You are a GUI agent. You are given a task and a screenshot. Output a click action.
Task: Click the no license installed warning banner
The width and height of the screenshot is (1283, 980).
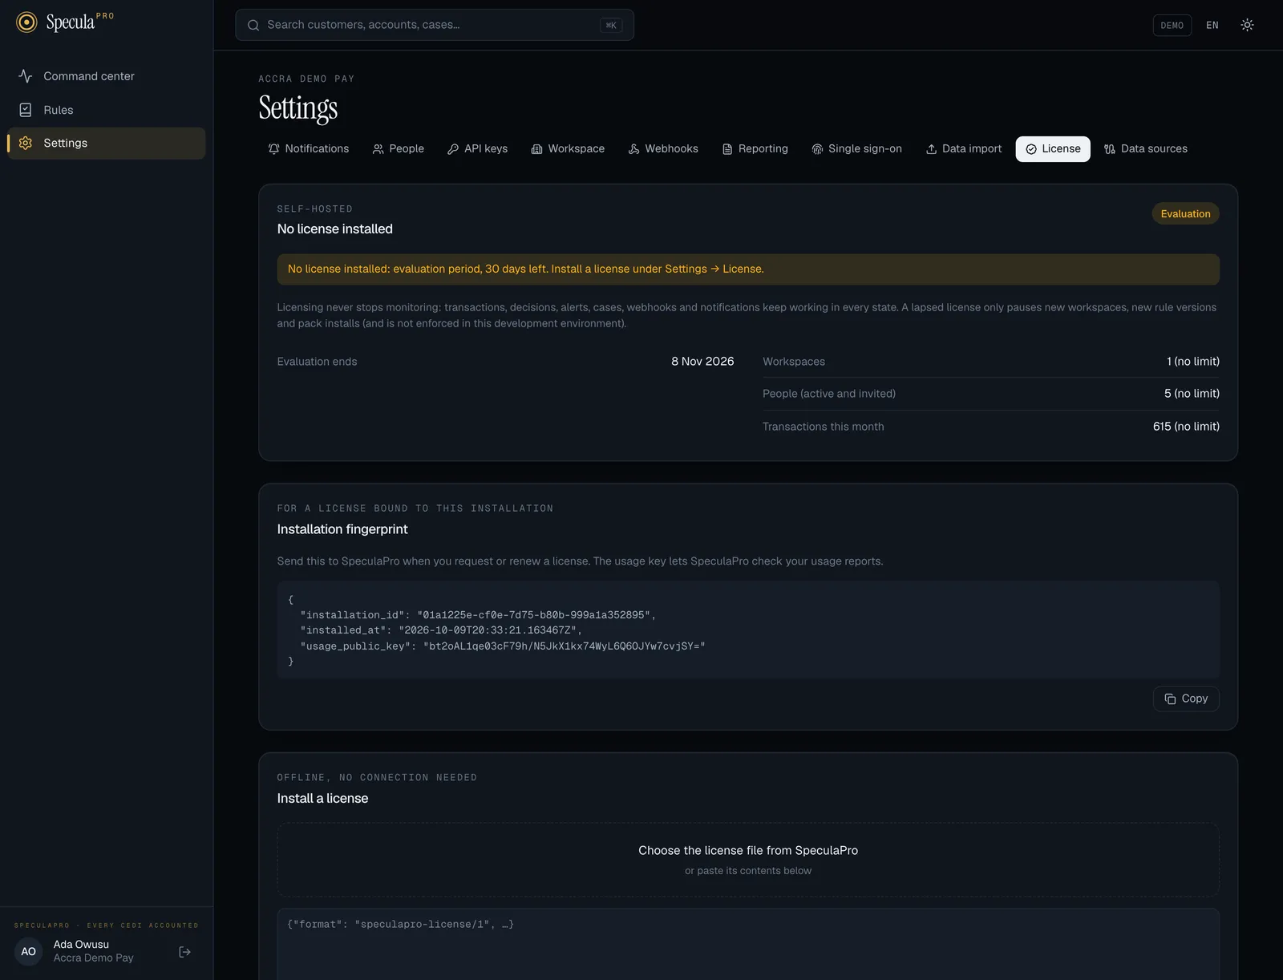(748, 269)
